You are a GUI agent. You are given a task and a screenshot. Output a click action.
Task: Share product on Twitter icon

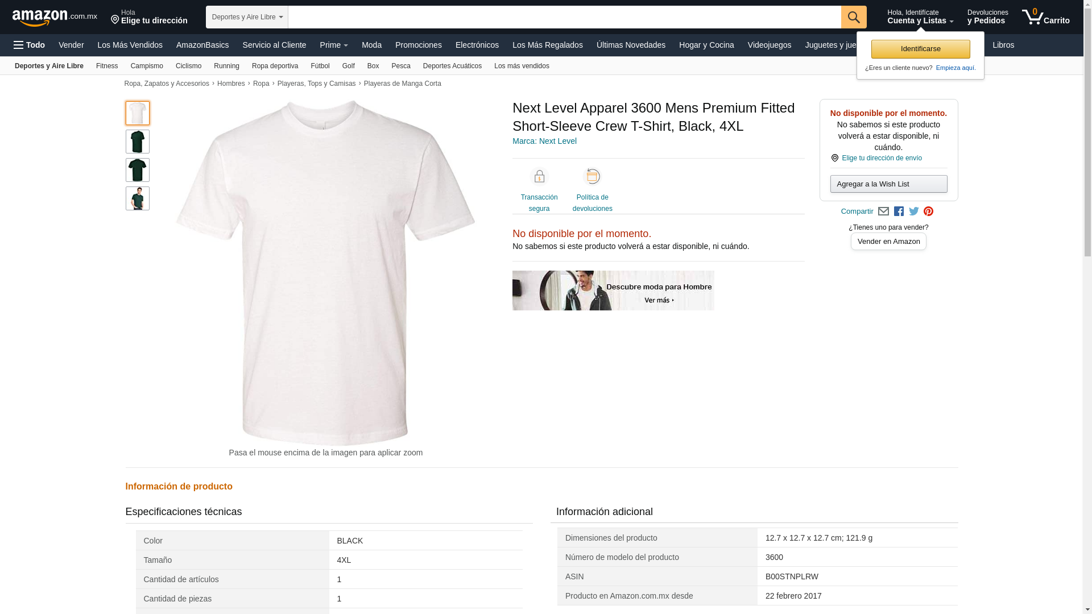pyautogui.click(x=913, y=211)
